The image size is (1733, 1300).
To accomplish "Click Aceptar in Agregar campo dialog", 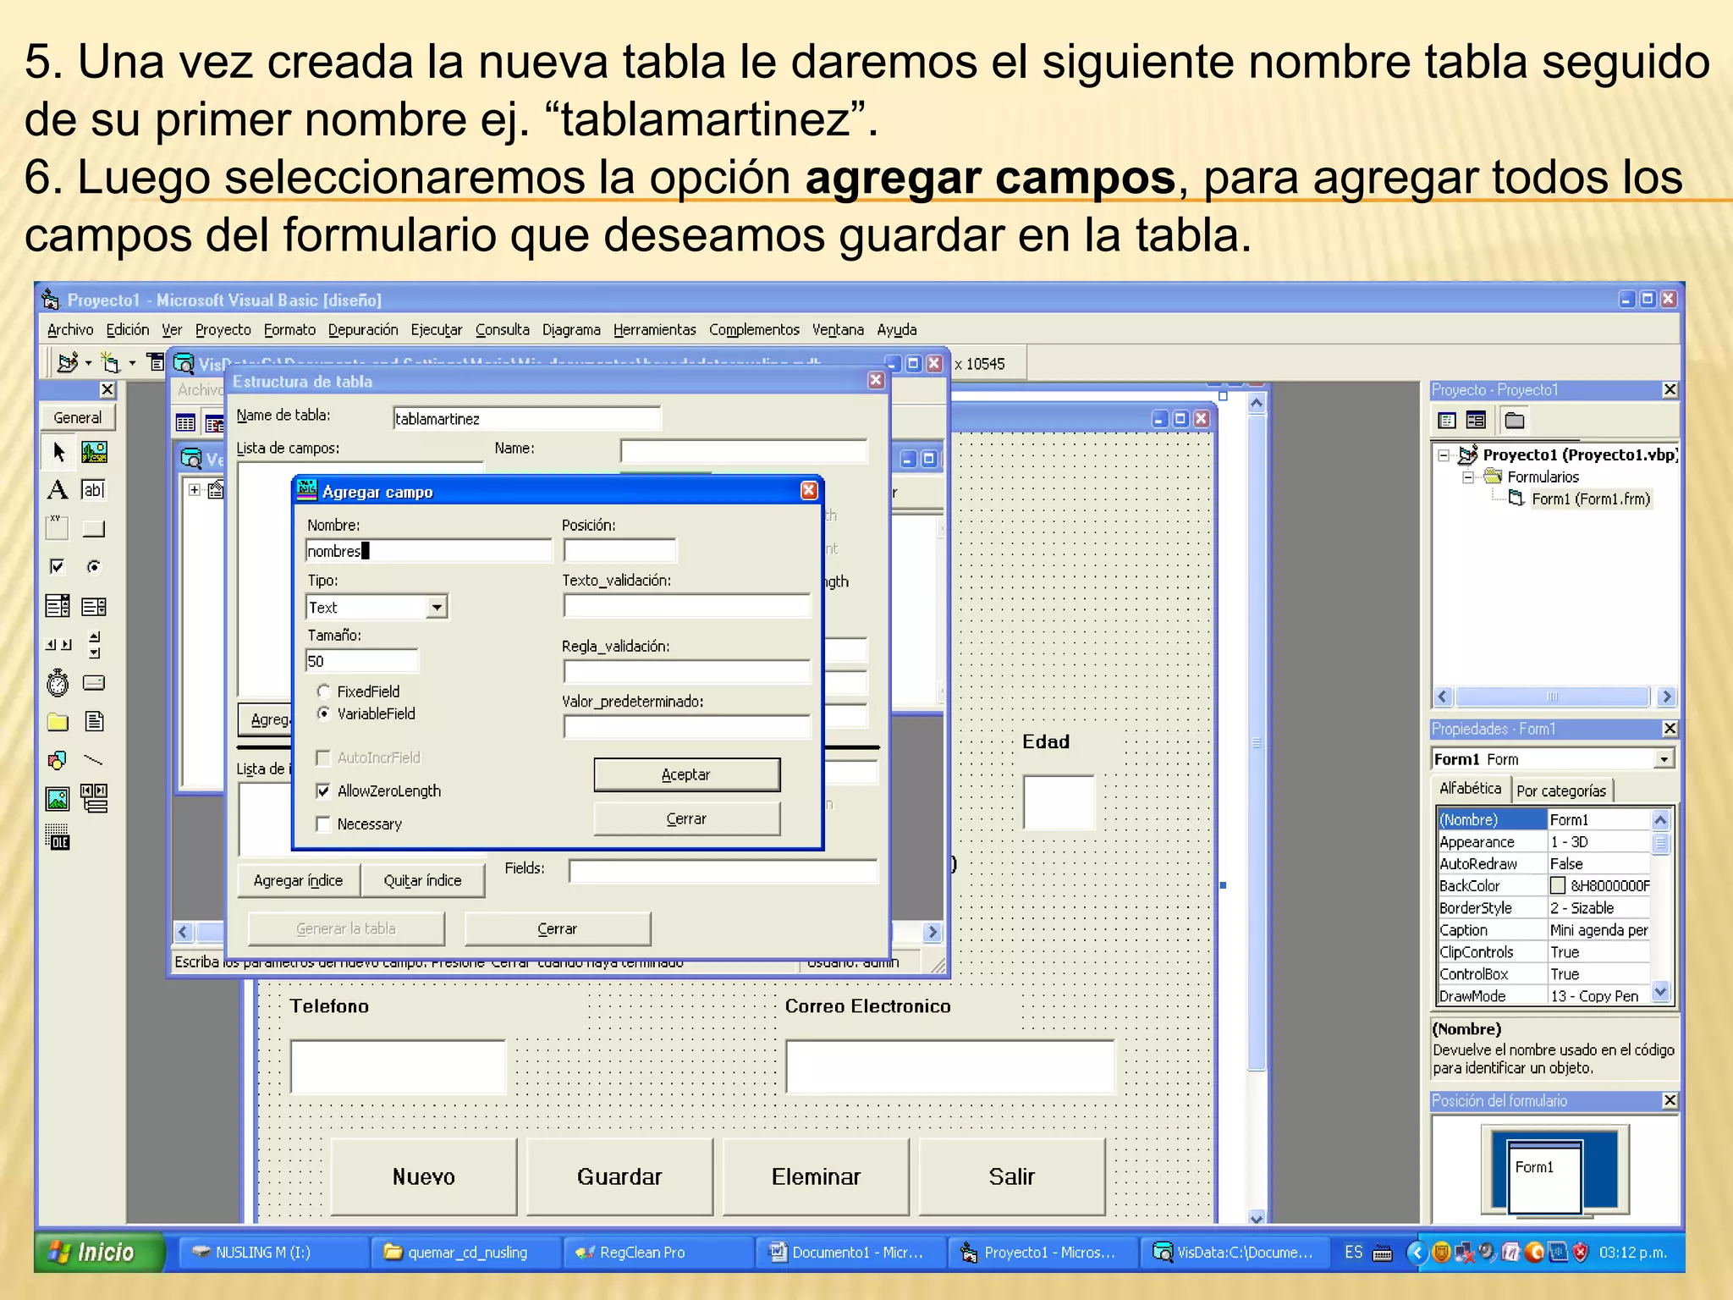I will (x=686, y=774).
